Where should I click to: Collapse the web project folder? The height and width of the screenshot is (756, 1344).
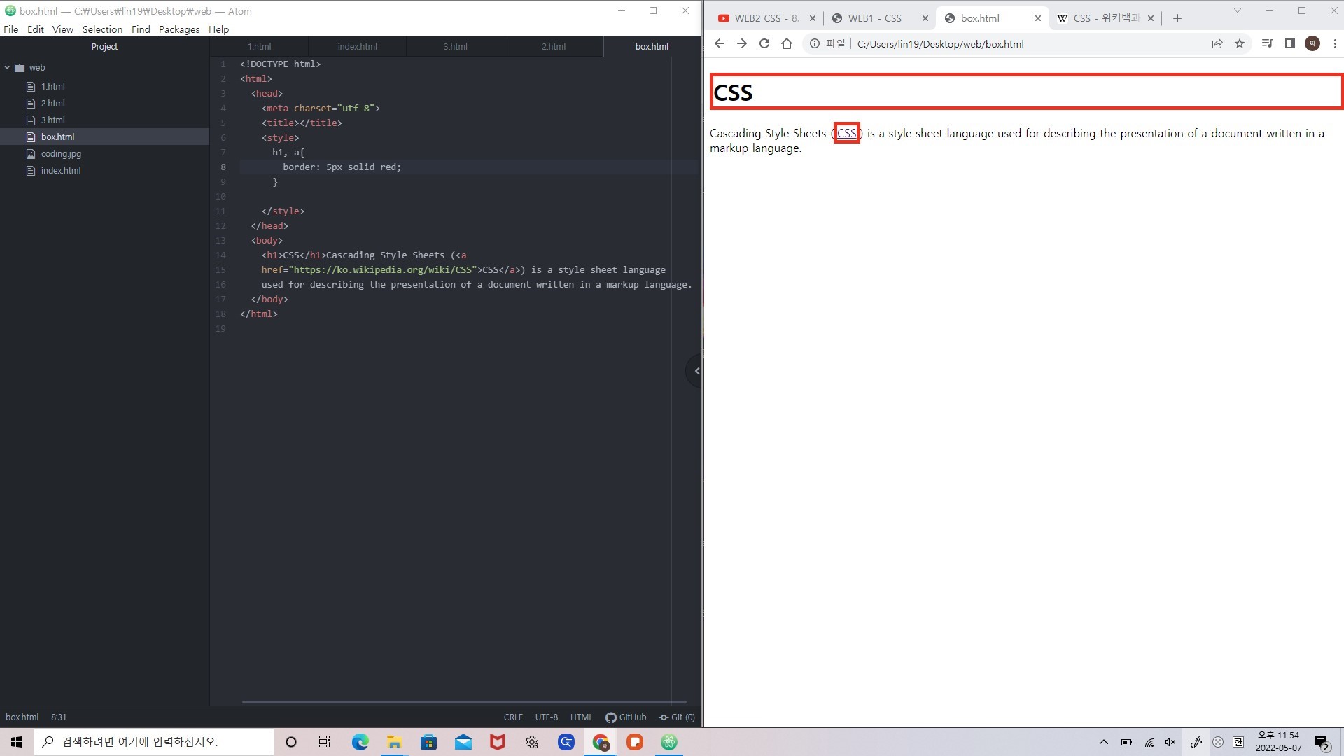(8, 68)
